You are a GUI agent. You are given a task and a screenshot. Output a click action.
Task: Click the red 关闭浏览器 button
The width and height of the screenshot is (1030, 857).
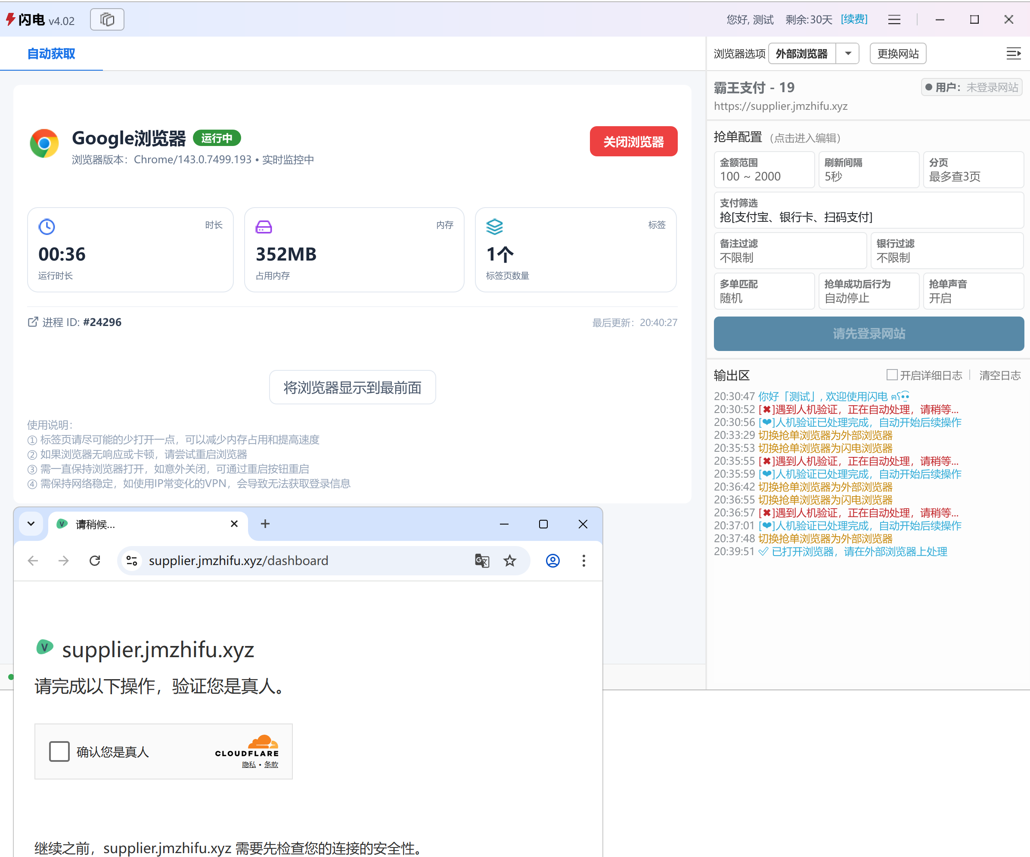633,141
